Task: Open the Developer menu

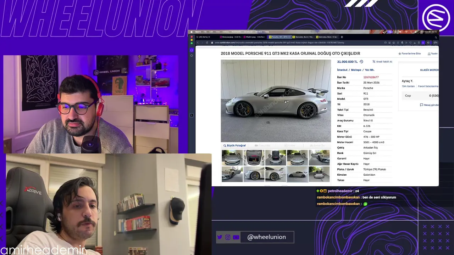Action: pyautogui.click(x=248, y=32)
